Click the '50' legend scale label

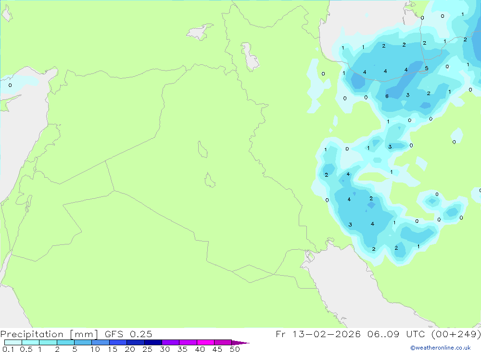click(x=235, y=349)
